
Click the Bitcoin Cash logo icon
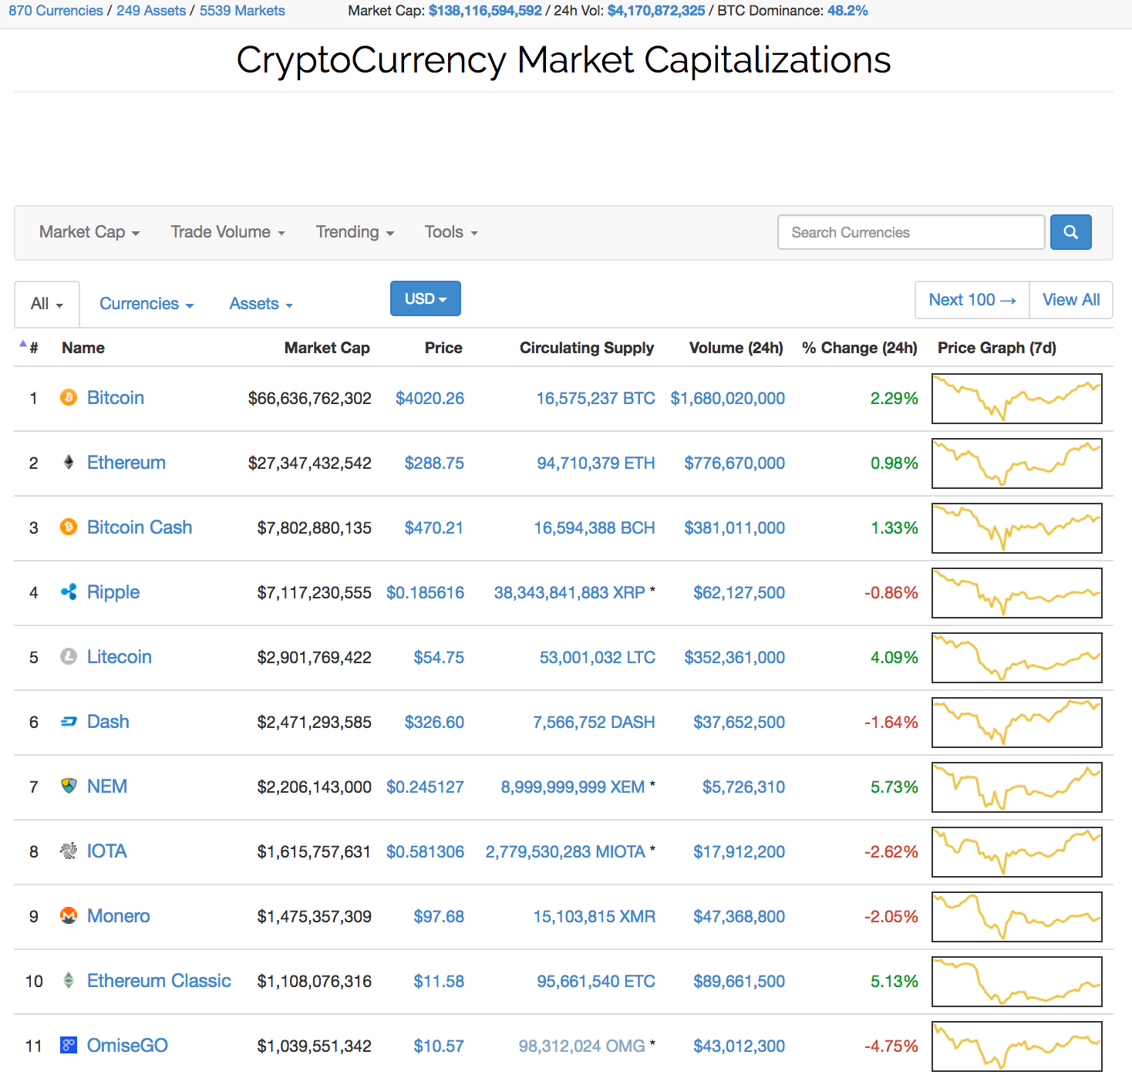(69, 527)
